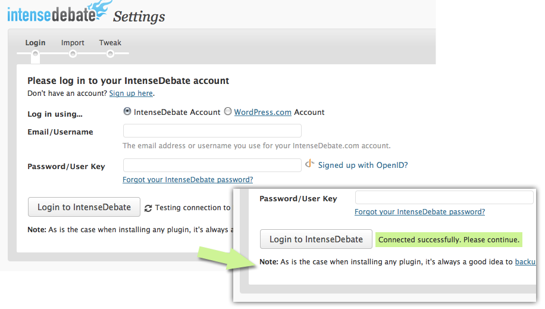Go to the Tweak tab

click(110, 43)
